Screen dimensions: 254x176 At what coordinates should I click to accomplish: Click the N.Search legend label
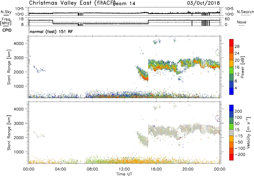245,12
